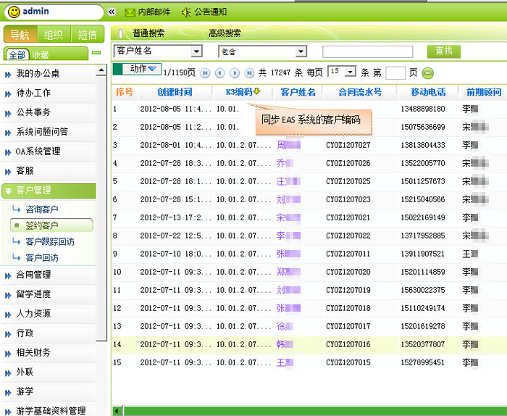Click arrow icon next to 公共事务
This screenshot has width=507, height=416.
8,113
